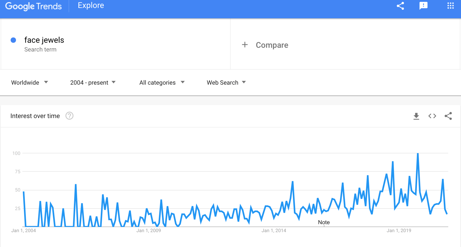The width and height of the screenshot is (461, 247).
Task: Download the Interest over time data
Action: pos(416,116)
